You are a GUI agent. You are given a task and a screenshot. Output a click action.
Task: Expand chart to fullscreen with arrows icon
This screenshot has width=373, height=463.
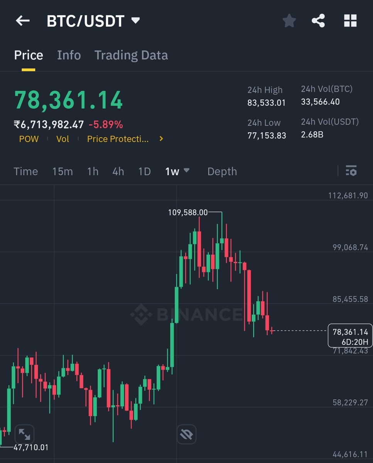pos(24,435)
